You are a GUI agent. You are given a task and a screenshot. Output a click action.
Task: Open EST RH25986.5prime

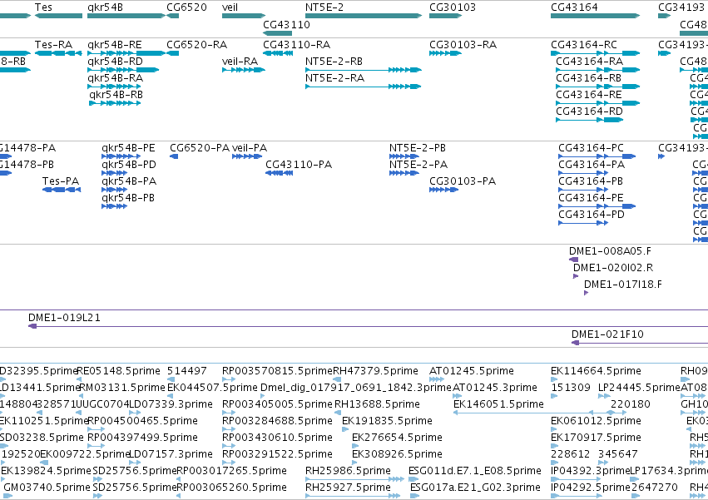[348, 471]
